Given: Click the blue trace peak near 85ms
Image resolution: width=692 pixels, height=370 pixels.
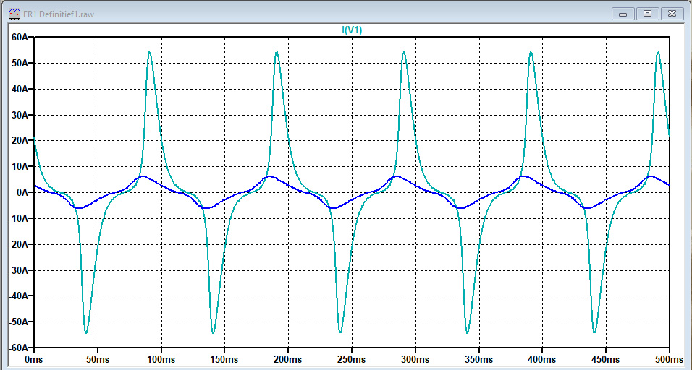Looking at the screenshot, I should [143, 176].
